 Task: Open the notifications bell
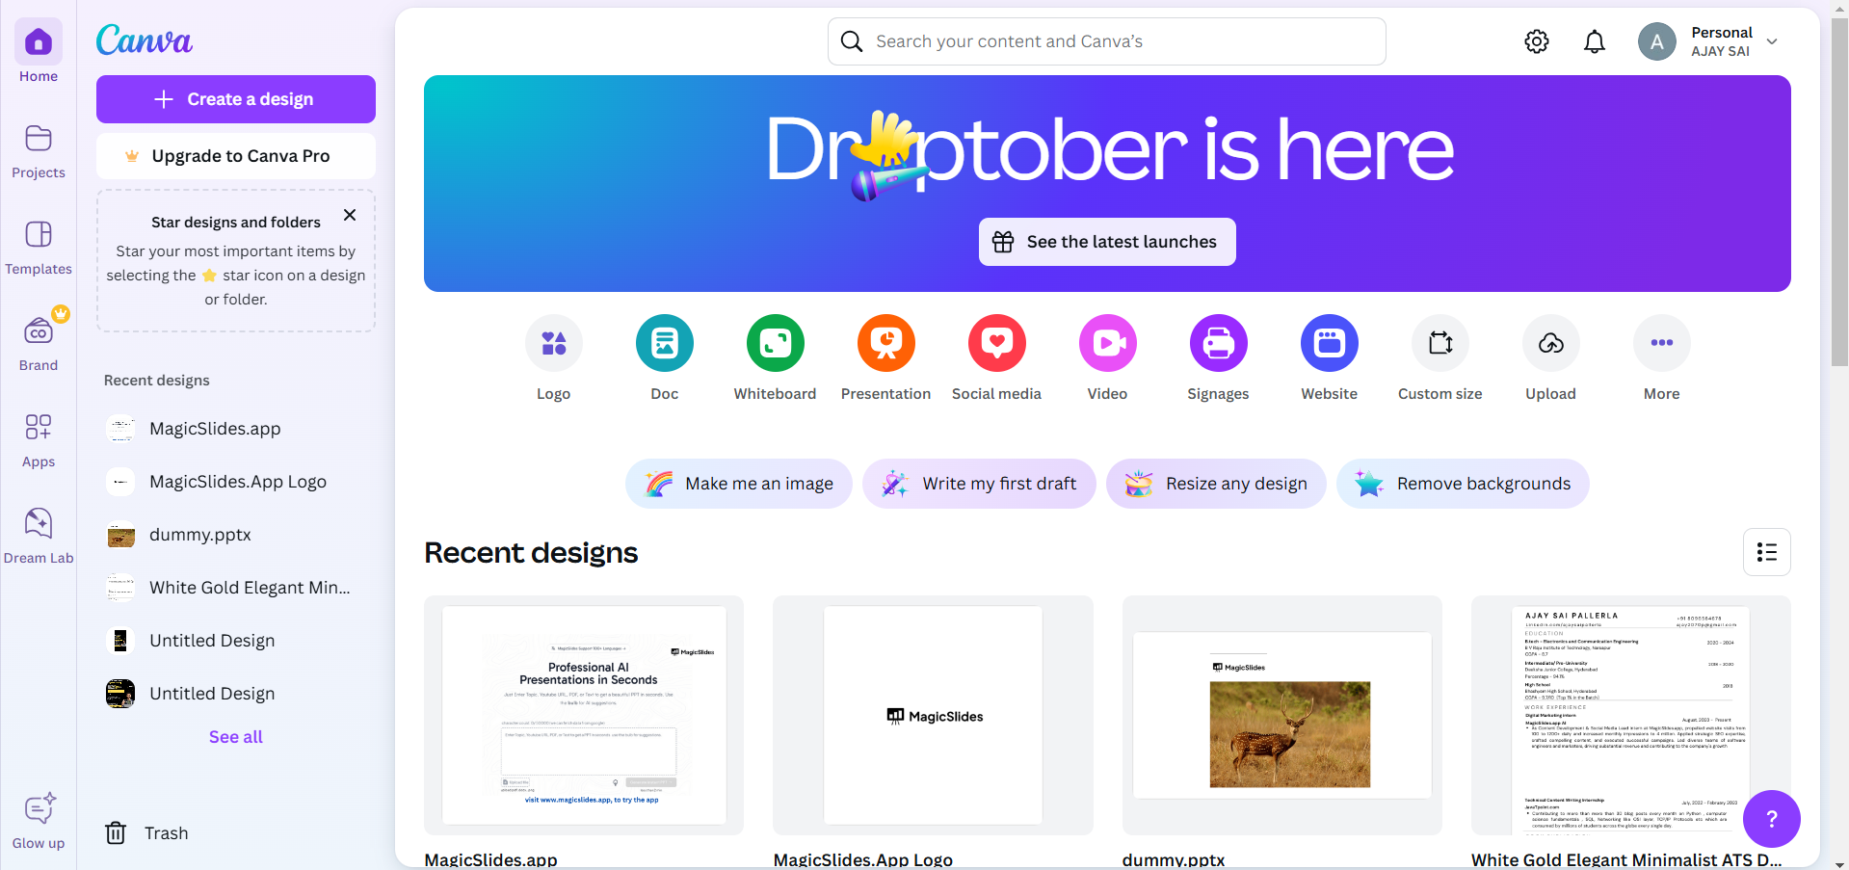pos(1595,41)
